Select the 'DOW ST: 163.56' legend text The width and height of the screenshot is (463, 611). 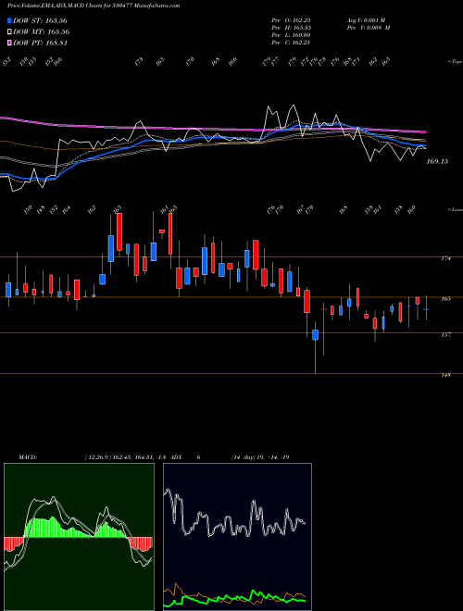tap(41, 20)
